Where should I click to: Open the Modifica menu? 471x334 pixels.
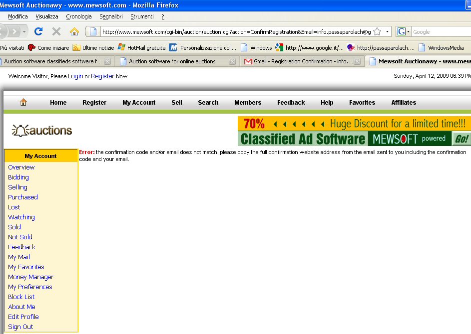[x=17, y=16]
